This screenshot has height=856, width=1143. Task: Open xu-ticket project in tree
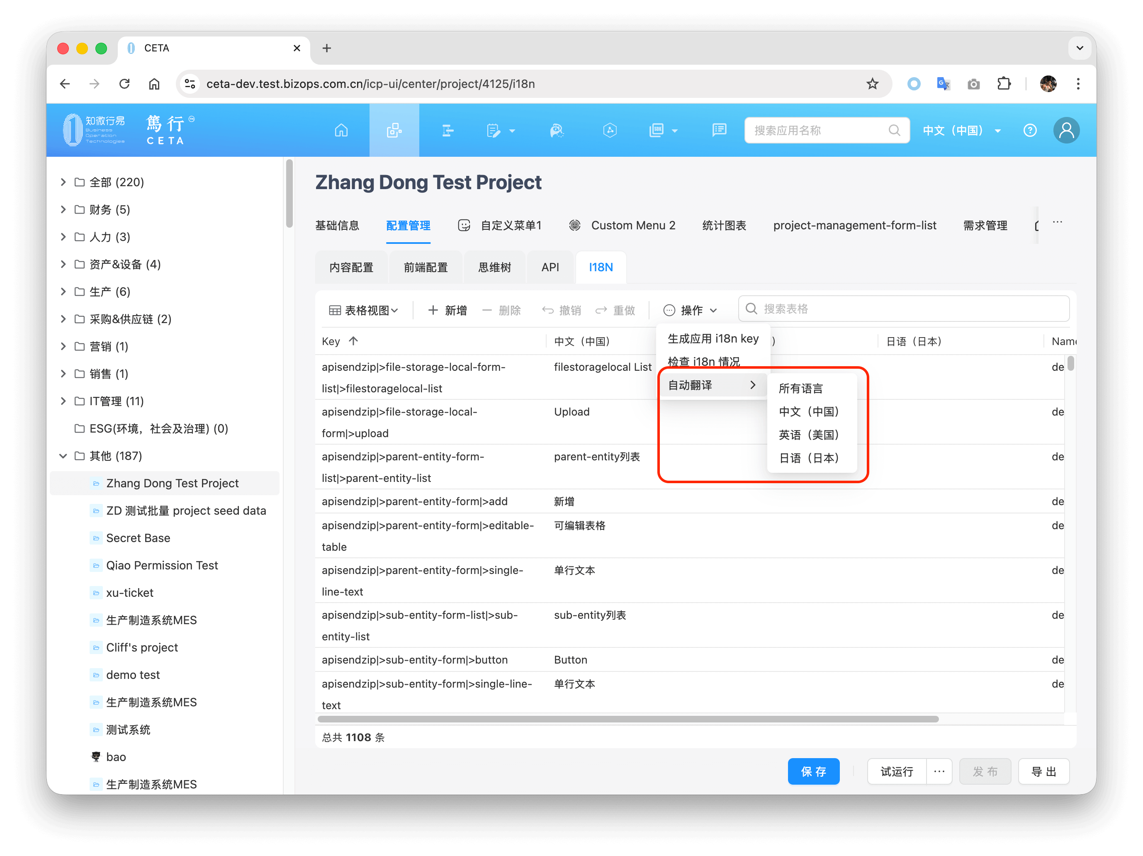130,593
